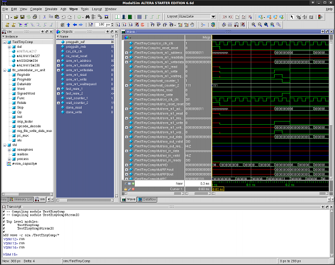Switch to the Dataflow tab
The image size is (335, 265).
coord(147,200)
